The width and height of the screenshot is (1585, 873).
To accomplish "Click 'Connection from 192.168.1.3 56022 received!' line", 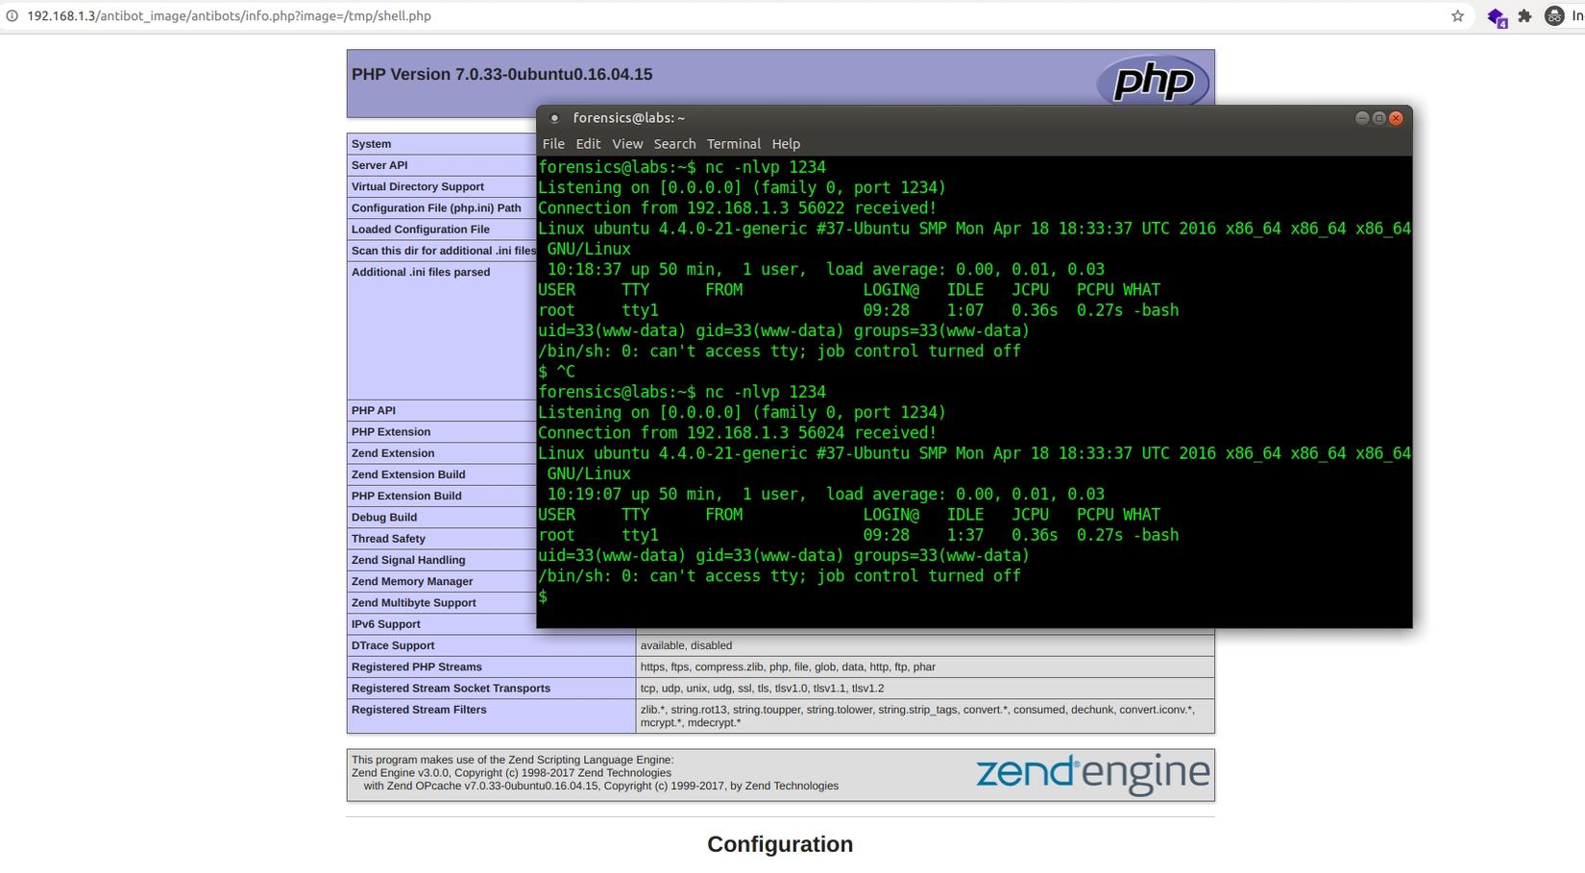I will point(737,208).
